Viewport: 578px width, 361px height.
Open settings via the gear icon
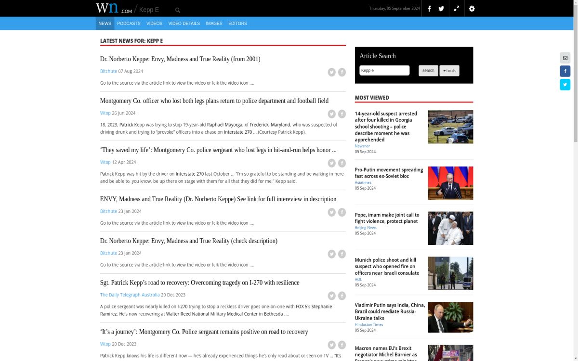[x=472, y=9]
